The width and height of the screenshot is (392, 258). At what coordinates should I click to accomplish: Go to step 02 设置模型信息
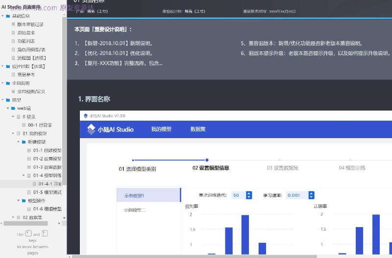tap(211, 168)
